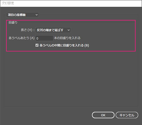
Task: Click the (B) shortcut hint of the checkbox label
Action: [87, 45]
